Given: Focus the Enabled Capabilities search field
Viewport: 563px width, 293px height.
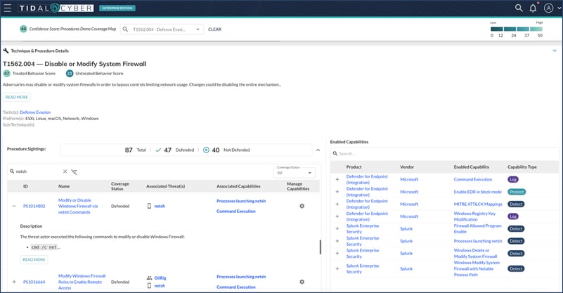Looking at the screenshot, I should 444,154.
